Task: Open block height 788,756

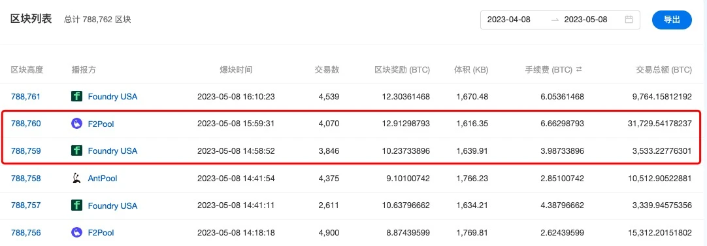Action: tap(25, 233)
